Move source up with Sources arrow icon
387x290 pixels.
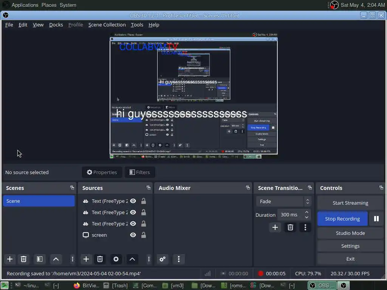coord(132,259)
